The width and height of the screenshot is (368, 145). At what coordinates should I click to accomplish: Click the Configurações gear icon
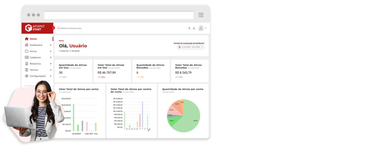point(27,76)
